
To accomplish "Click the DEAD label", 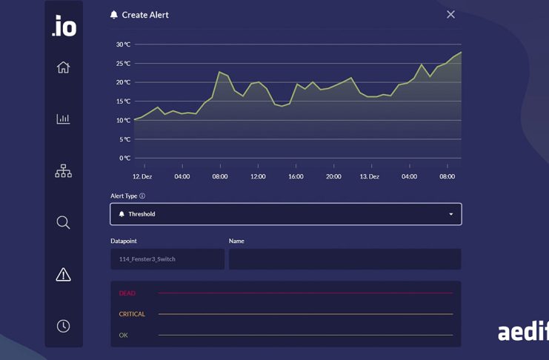I will pyautogui.click(x=127, y=293).
